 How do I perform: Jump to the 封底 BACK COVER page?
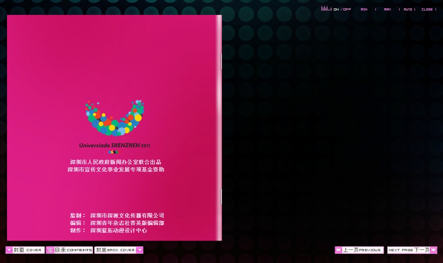119,250
